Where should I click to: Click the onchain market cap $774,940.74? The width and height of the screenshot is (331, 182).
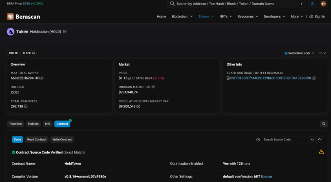(128, 92)
